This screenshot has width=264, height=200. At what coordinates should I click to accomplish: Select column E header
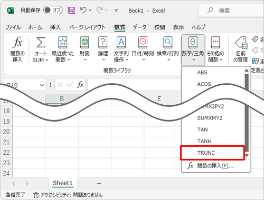pyautogui.click(x=159, y=99)
